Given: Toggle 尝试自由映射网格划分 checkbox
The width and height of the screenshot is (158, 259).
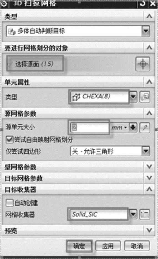Looking at the screenshot, I should pos(9,140).
